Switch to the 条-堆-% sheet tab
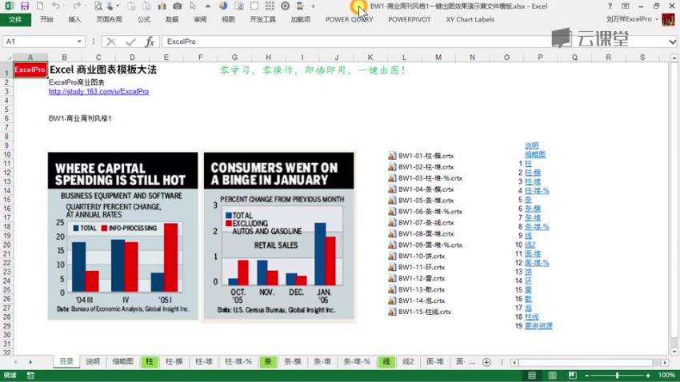 coord(357,362)
